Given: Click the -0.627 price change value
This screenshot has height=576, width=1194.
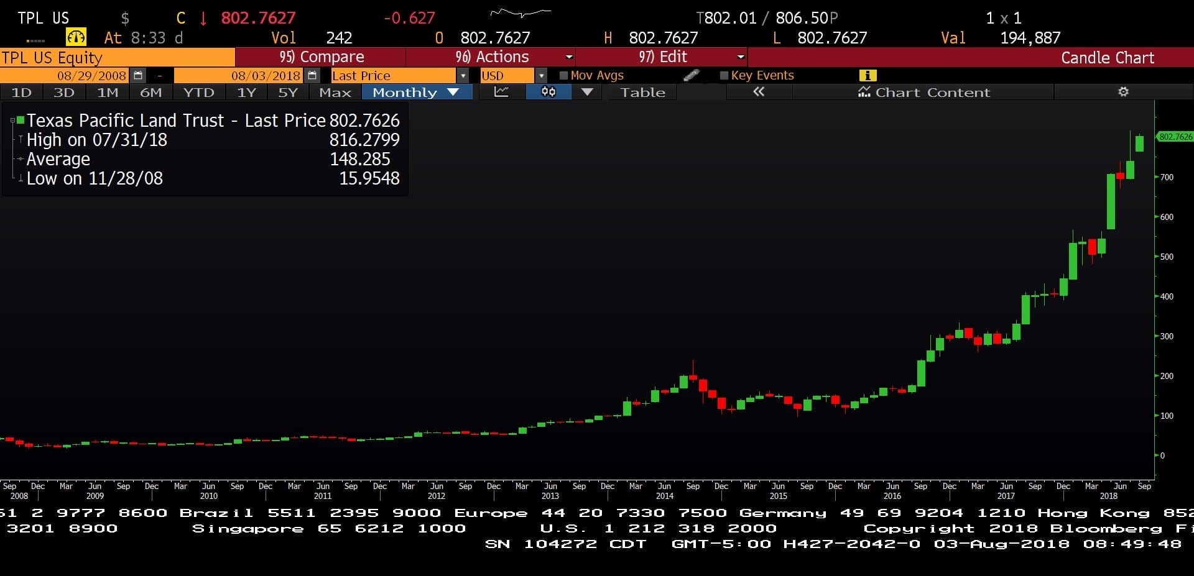Looking at the screenshot, I should pos(409,17).
